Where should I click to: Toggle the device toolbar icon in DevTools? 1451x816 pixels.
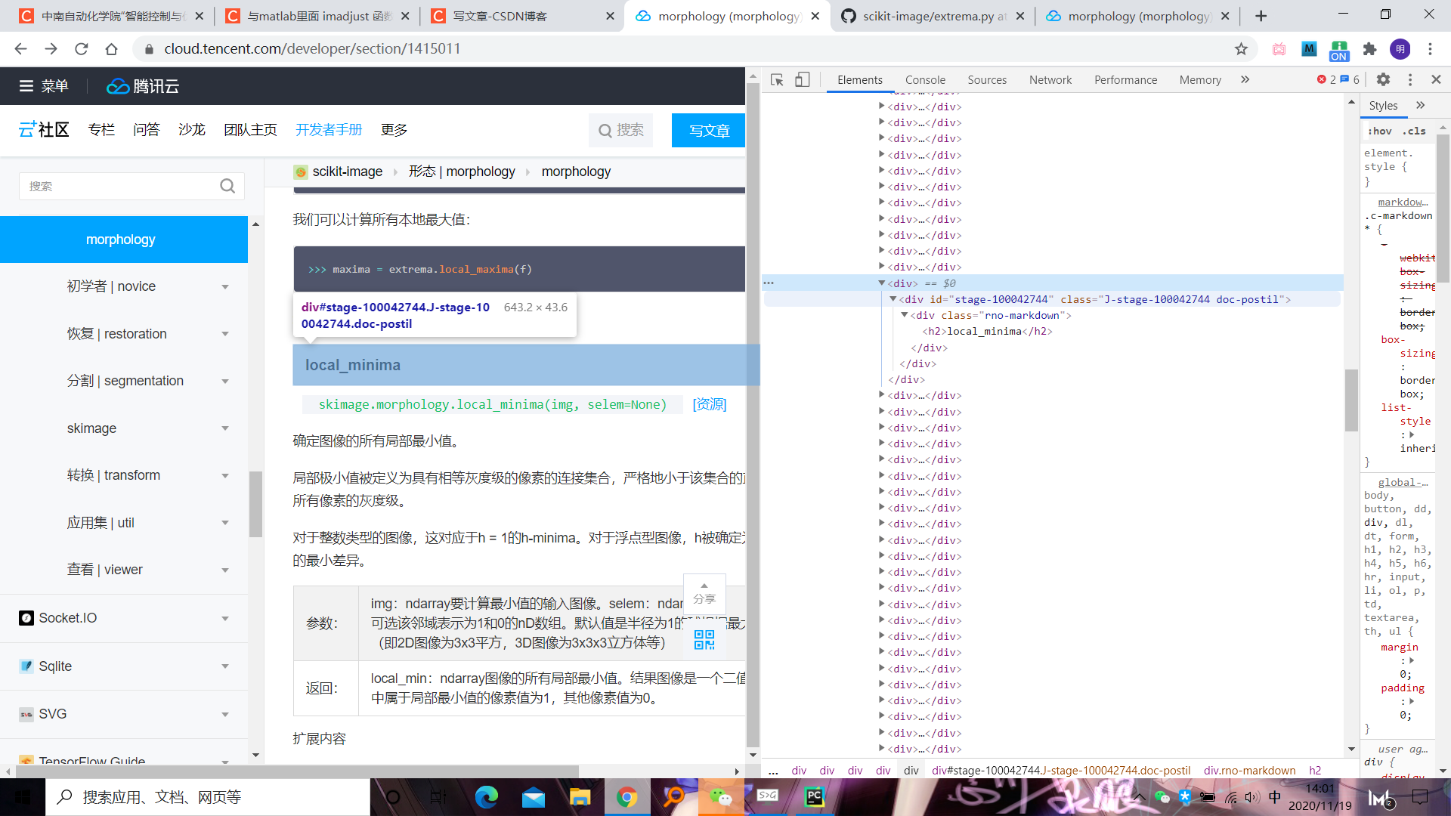click(802, 79)
